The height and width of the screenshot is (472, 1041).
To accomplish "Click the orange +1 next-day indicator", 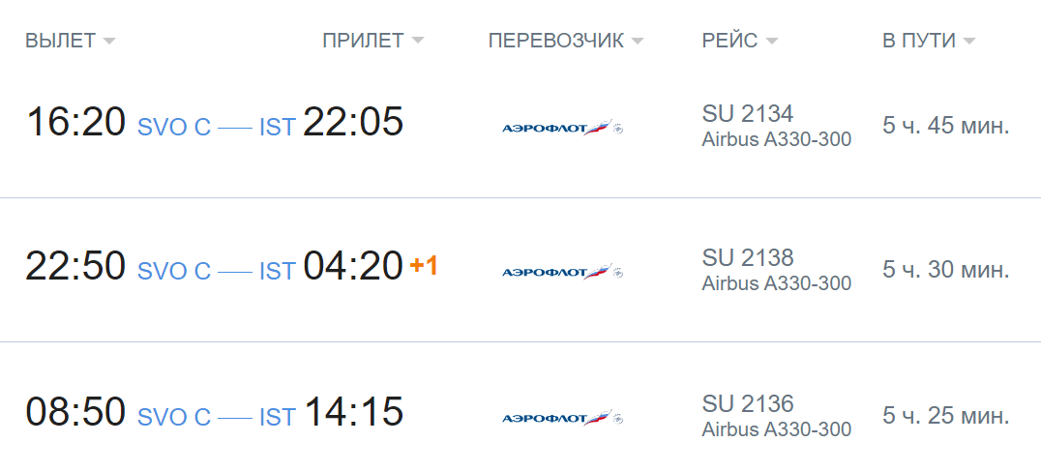I will coord(424,266).
